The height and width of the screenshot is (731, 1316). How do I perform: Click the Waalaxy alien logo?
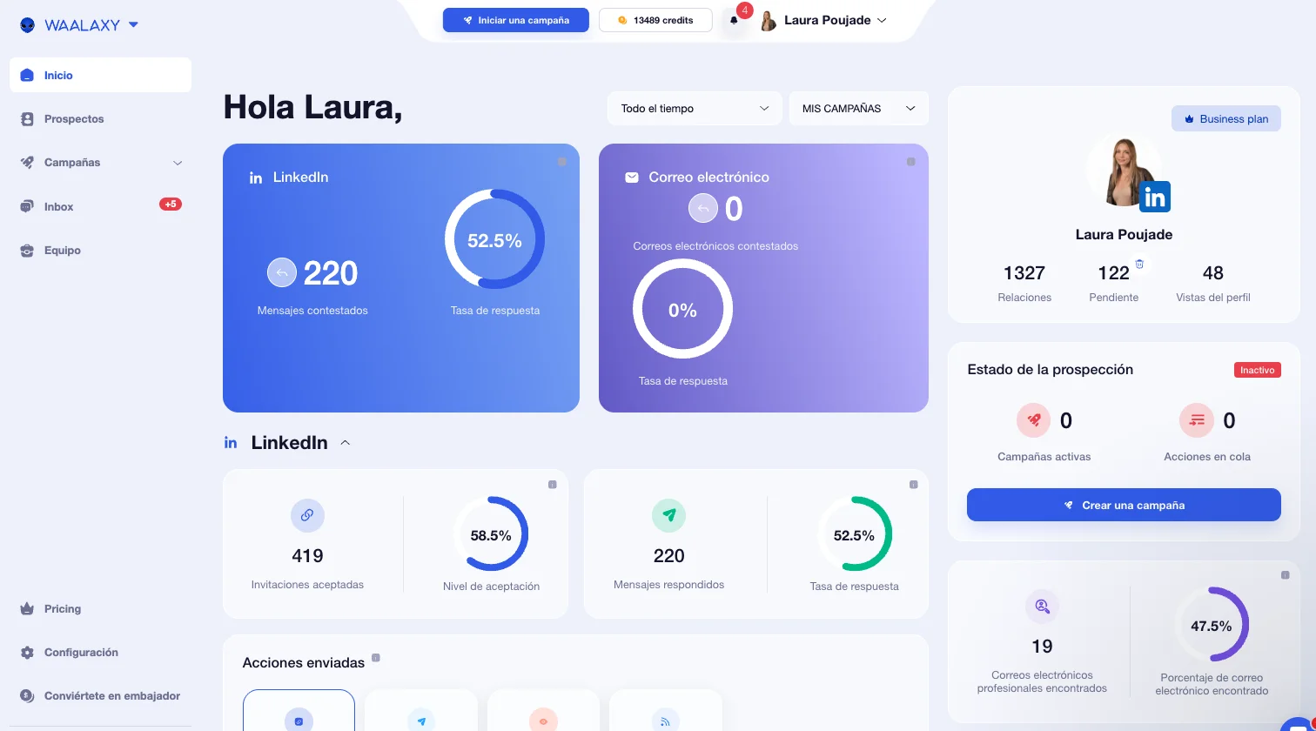click(x=28, y=25)
